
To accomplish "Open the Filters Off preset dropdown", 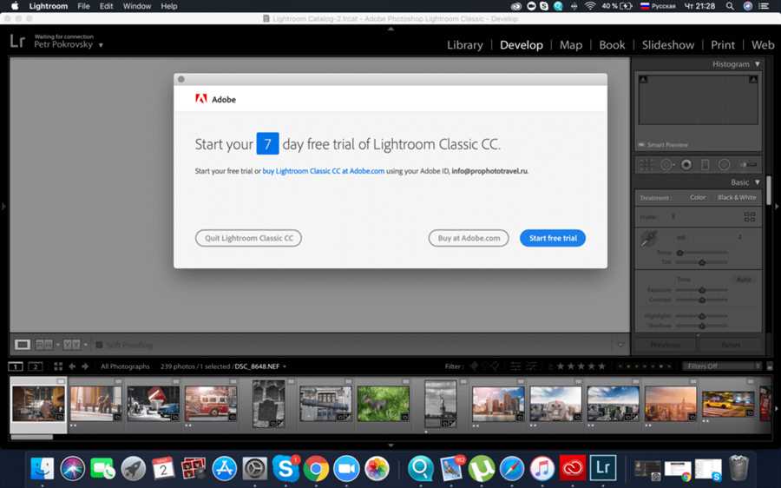I will point(722,366).
